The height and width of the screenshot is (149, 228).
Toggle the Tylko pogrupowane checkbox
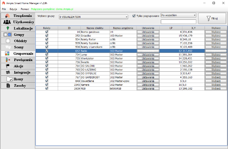point(134,16)
